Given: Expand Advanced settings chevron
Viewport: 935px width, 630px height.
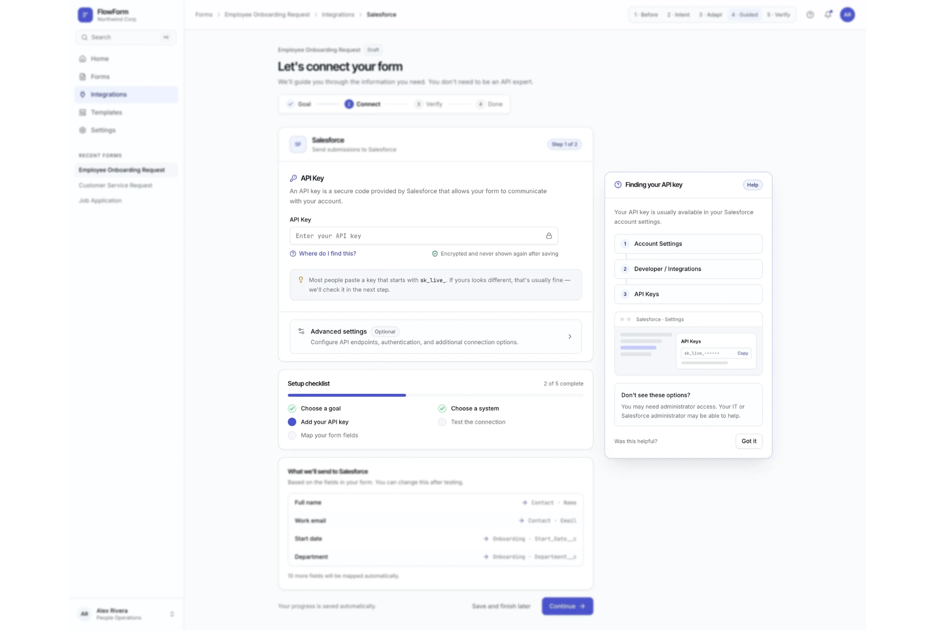Looking at the screenshot, I should (x=569, y=337).
